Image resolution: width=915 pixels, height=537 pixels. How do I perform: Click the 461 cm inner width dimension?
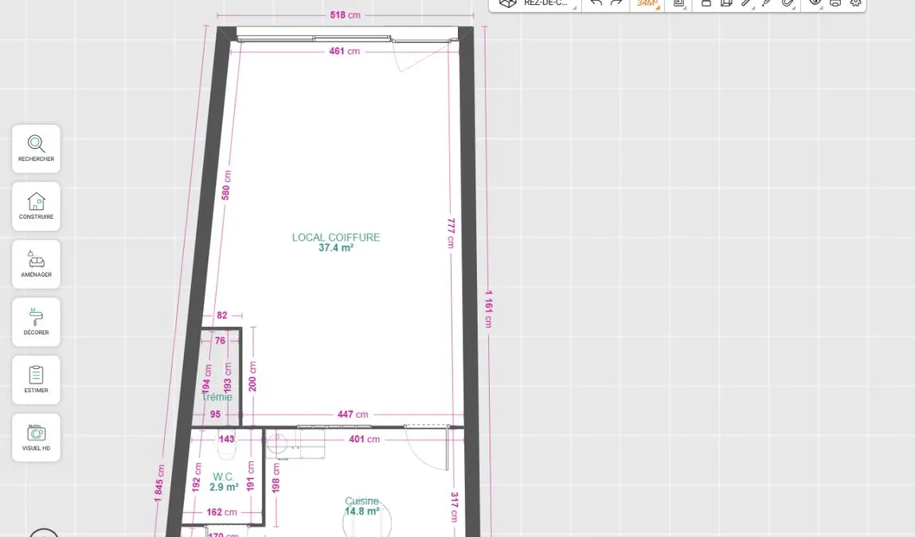(x=344, y=51)
